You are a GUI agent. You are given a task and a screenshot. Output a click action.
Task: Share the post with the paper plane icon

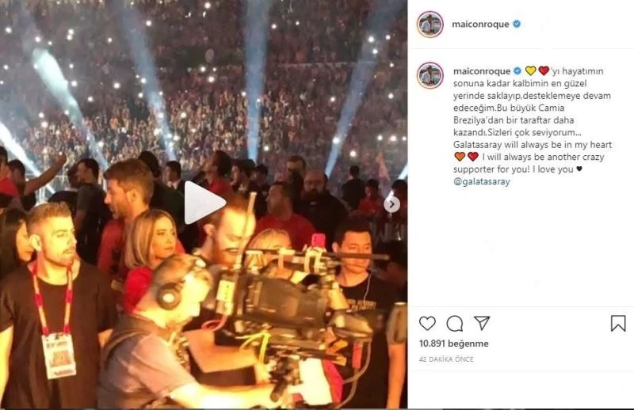click(x=482, y=323)
